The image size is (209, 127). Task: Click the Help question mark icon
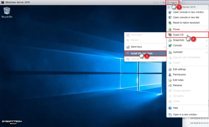[170, 108]
